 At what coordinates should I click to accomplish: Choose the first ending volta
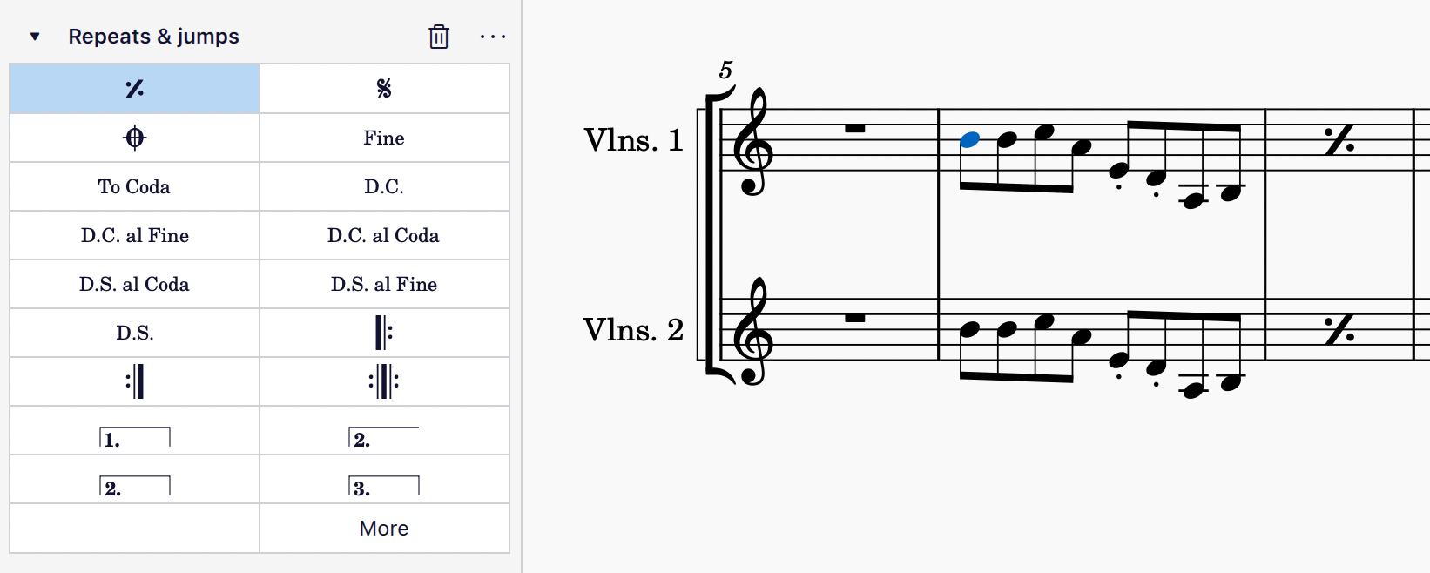pyautogui.click(x=134, y=431)
